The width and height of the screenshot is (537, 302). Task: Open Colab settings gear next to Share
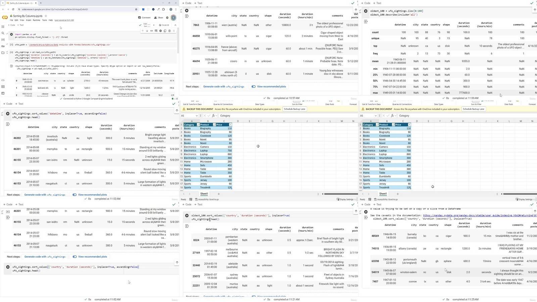(167, 17)
